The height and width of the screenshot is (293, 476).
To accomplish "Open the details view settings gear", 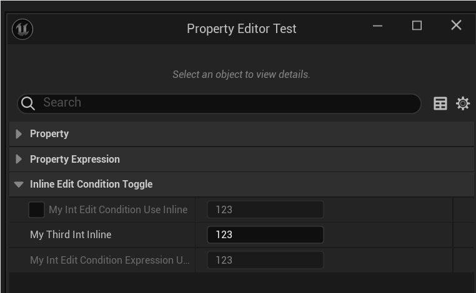I will pyautogui.click(x=463, y=103).
